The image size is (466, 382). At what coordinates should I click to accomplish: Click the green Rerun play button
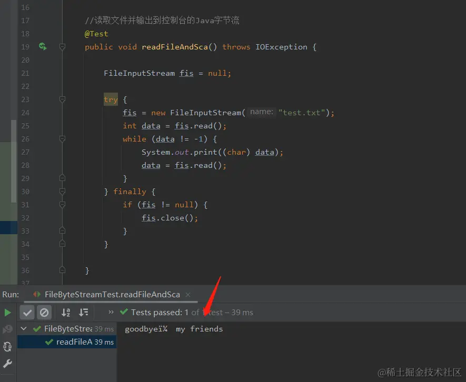(8, 313)
